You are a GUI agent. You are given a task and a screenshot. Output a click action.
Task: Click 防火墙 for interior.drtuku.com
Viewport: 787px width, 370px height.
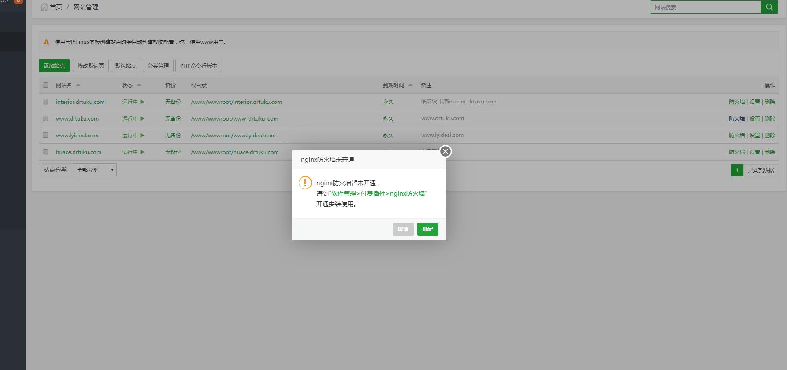[737, 102]
